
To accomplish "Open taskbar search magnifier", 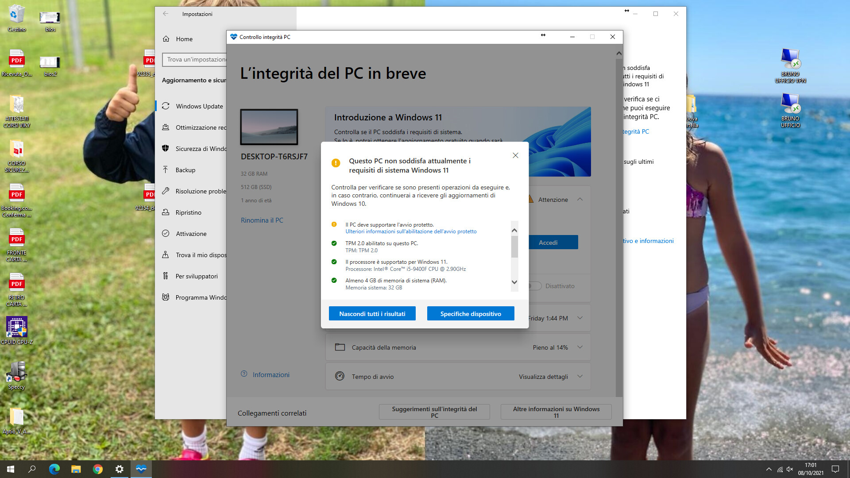I will tap(32, 469).
